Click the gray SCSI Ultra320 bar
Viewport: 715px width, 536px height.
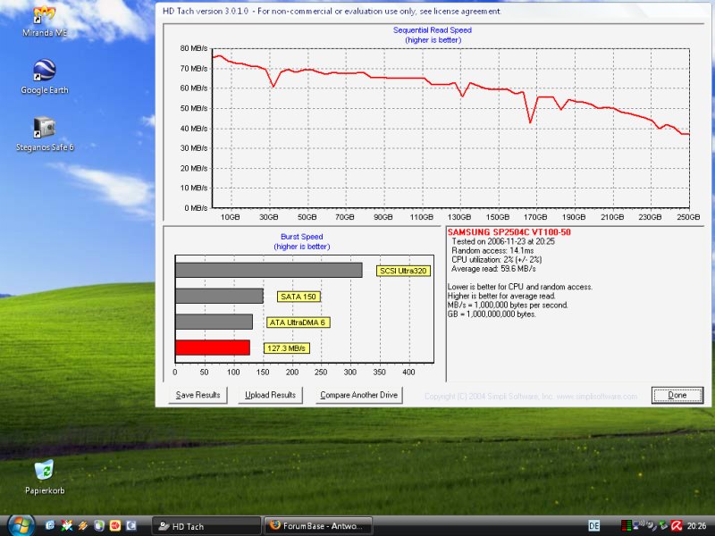tap(269, 270)
